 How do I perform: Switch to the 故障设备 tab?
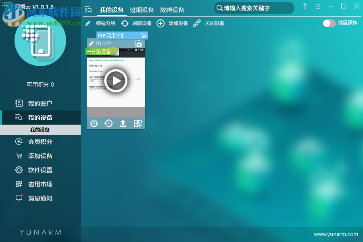tap(172, 10)
